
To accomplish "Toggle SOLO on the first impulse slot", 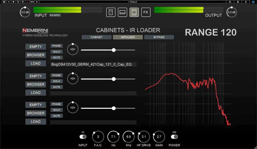I will tap(56, 52).
